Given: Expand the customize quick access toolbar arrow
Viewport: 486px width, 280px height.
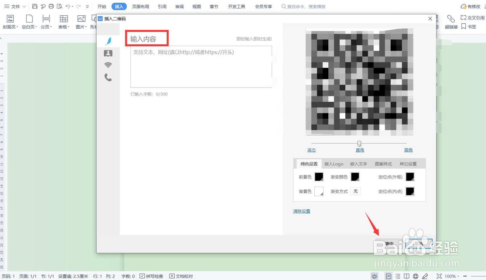Looking at the screenshot, I should click(x=87, y=6).
